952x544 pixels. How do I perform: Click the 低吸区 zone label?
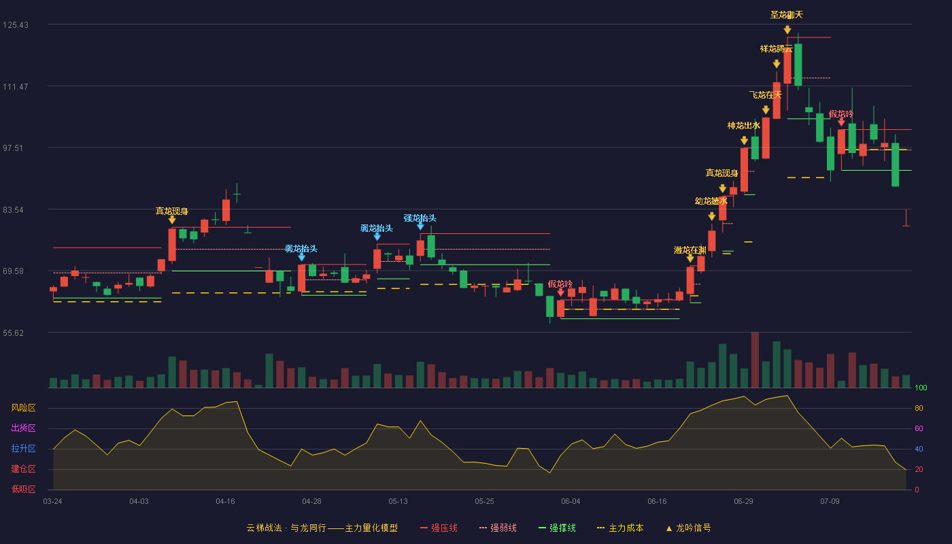coord(23,489)
